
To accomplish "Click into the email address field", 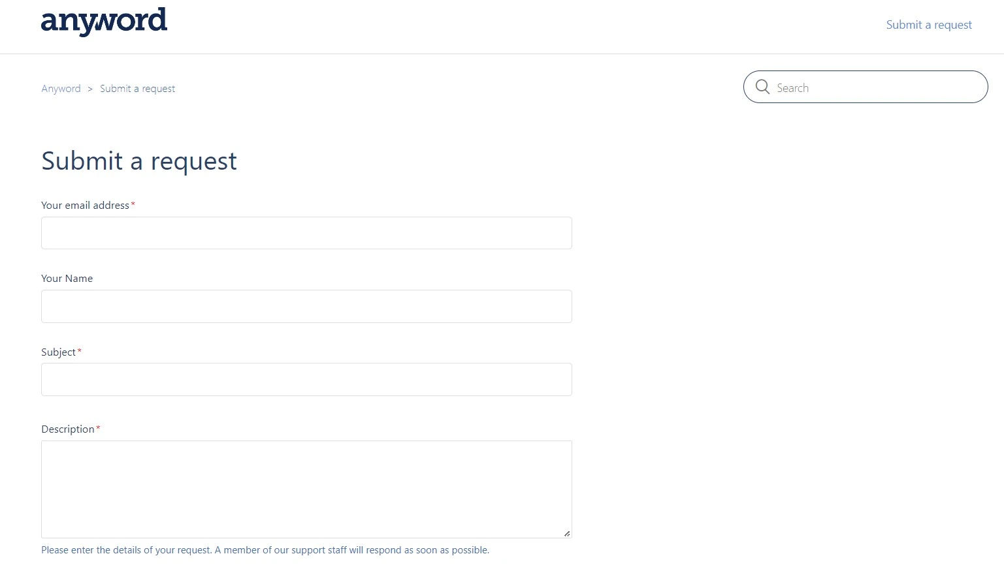I will pos(306,233).
